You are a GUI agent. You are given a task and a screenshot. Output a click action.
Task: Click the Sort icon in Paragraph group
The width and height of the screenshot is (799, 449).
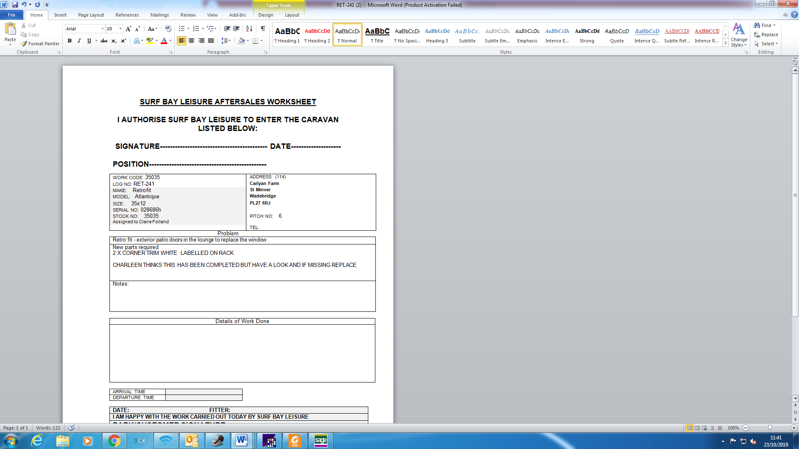249,29
